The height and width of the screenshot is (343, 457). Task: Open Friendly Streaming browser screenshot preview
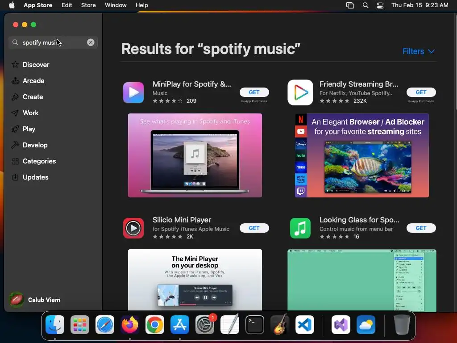(361, 155)
